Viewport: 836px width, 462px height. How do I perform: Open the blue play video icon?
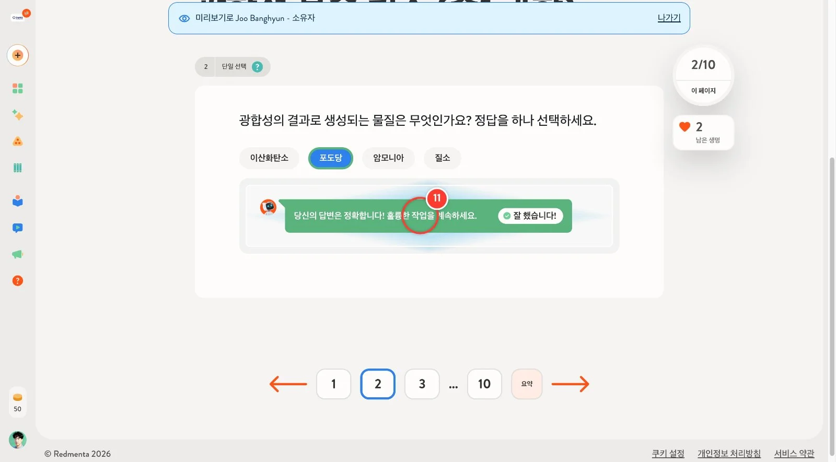pos(18,228)
